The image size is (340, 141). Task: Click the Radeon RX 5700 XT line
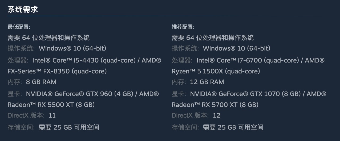click(215, 105)
